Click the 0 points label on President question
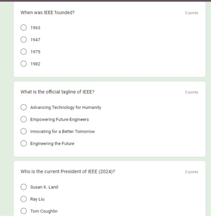211x216 pixels. [x=192, y=172]
